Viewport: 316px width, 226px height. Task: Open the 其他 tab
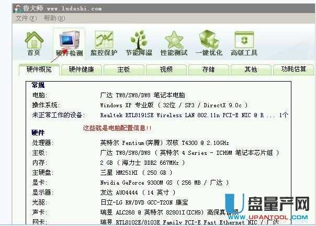click(251, 69)
